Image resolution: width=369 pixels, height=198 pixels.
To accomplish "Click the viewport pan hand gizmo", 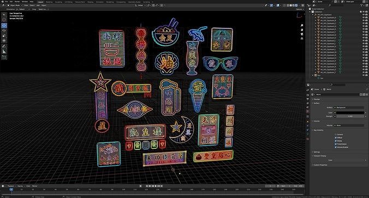I will pos(302,30).
